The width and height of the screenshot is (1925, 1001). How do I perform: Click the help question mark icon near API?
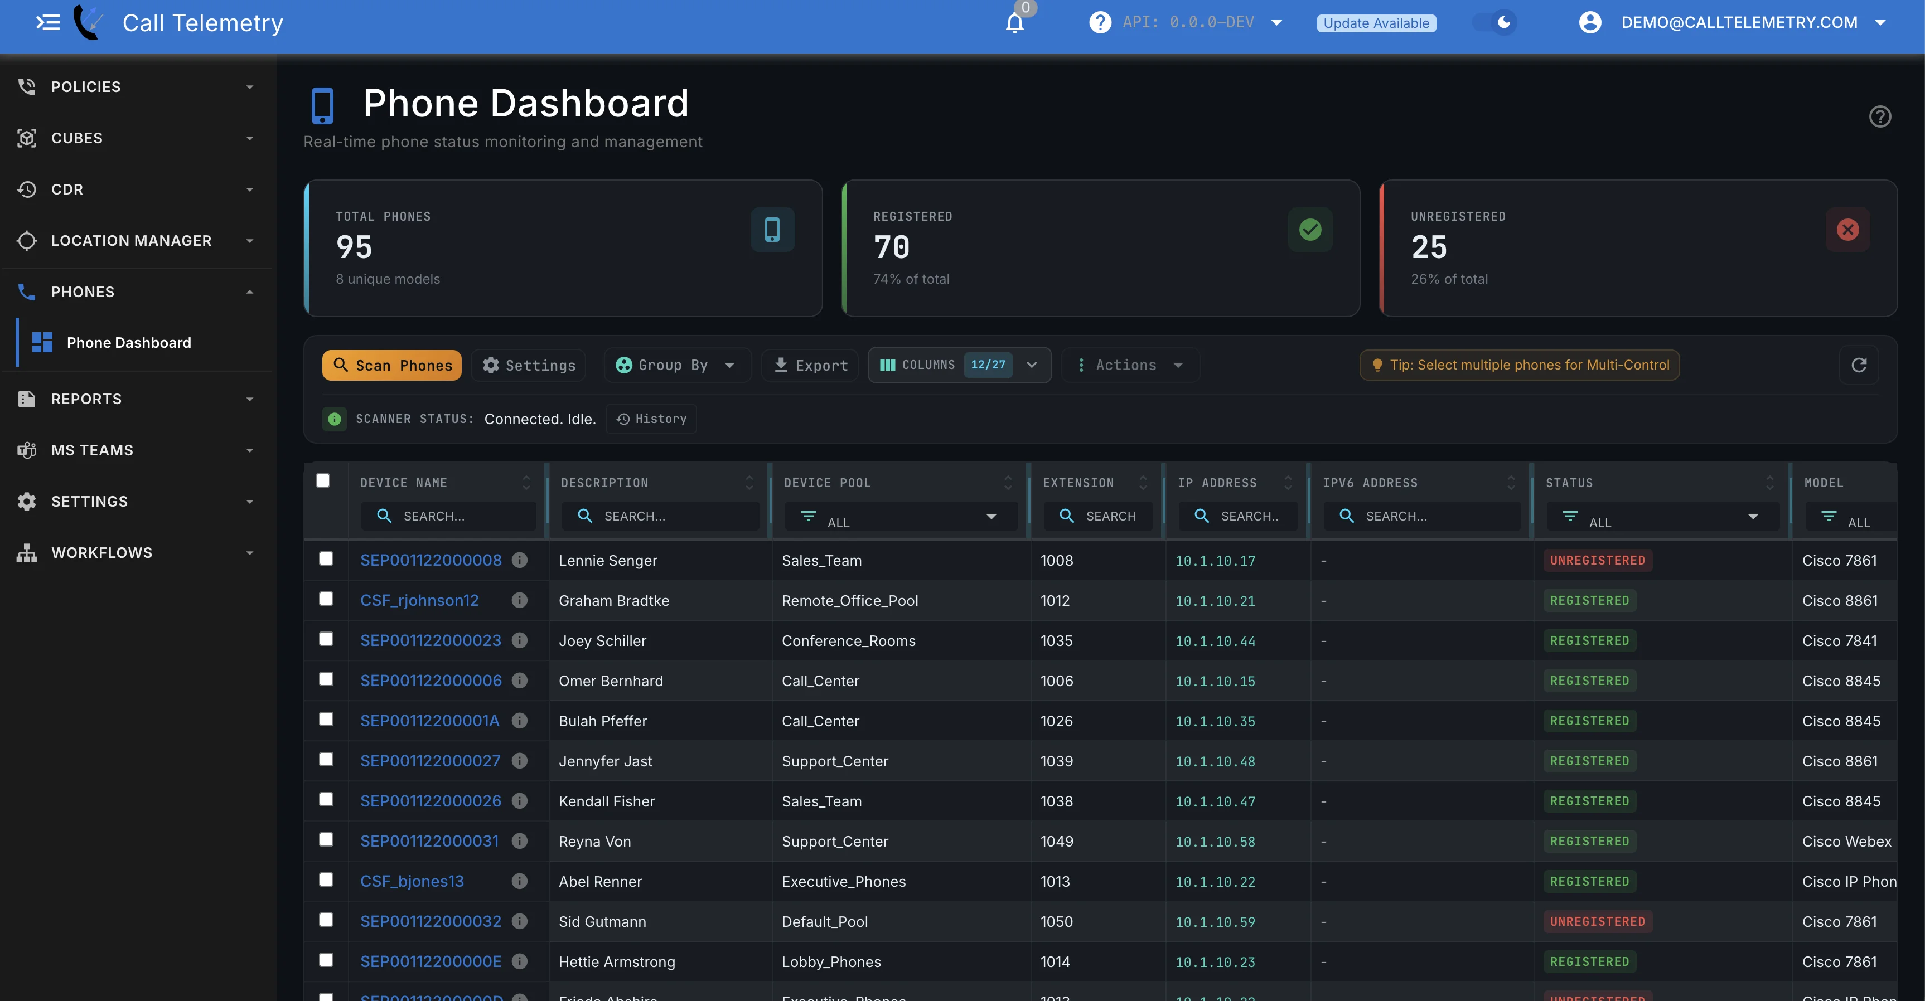pos(1099,22)
